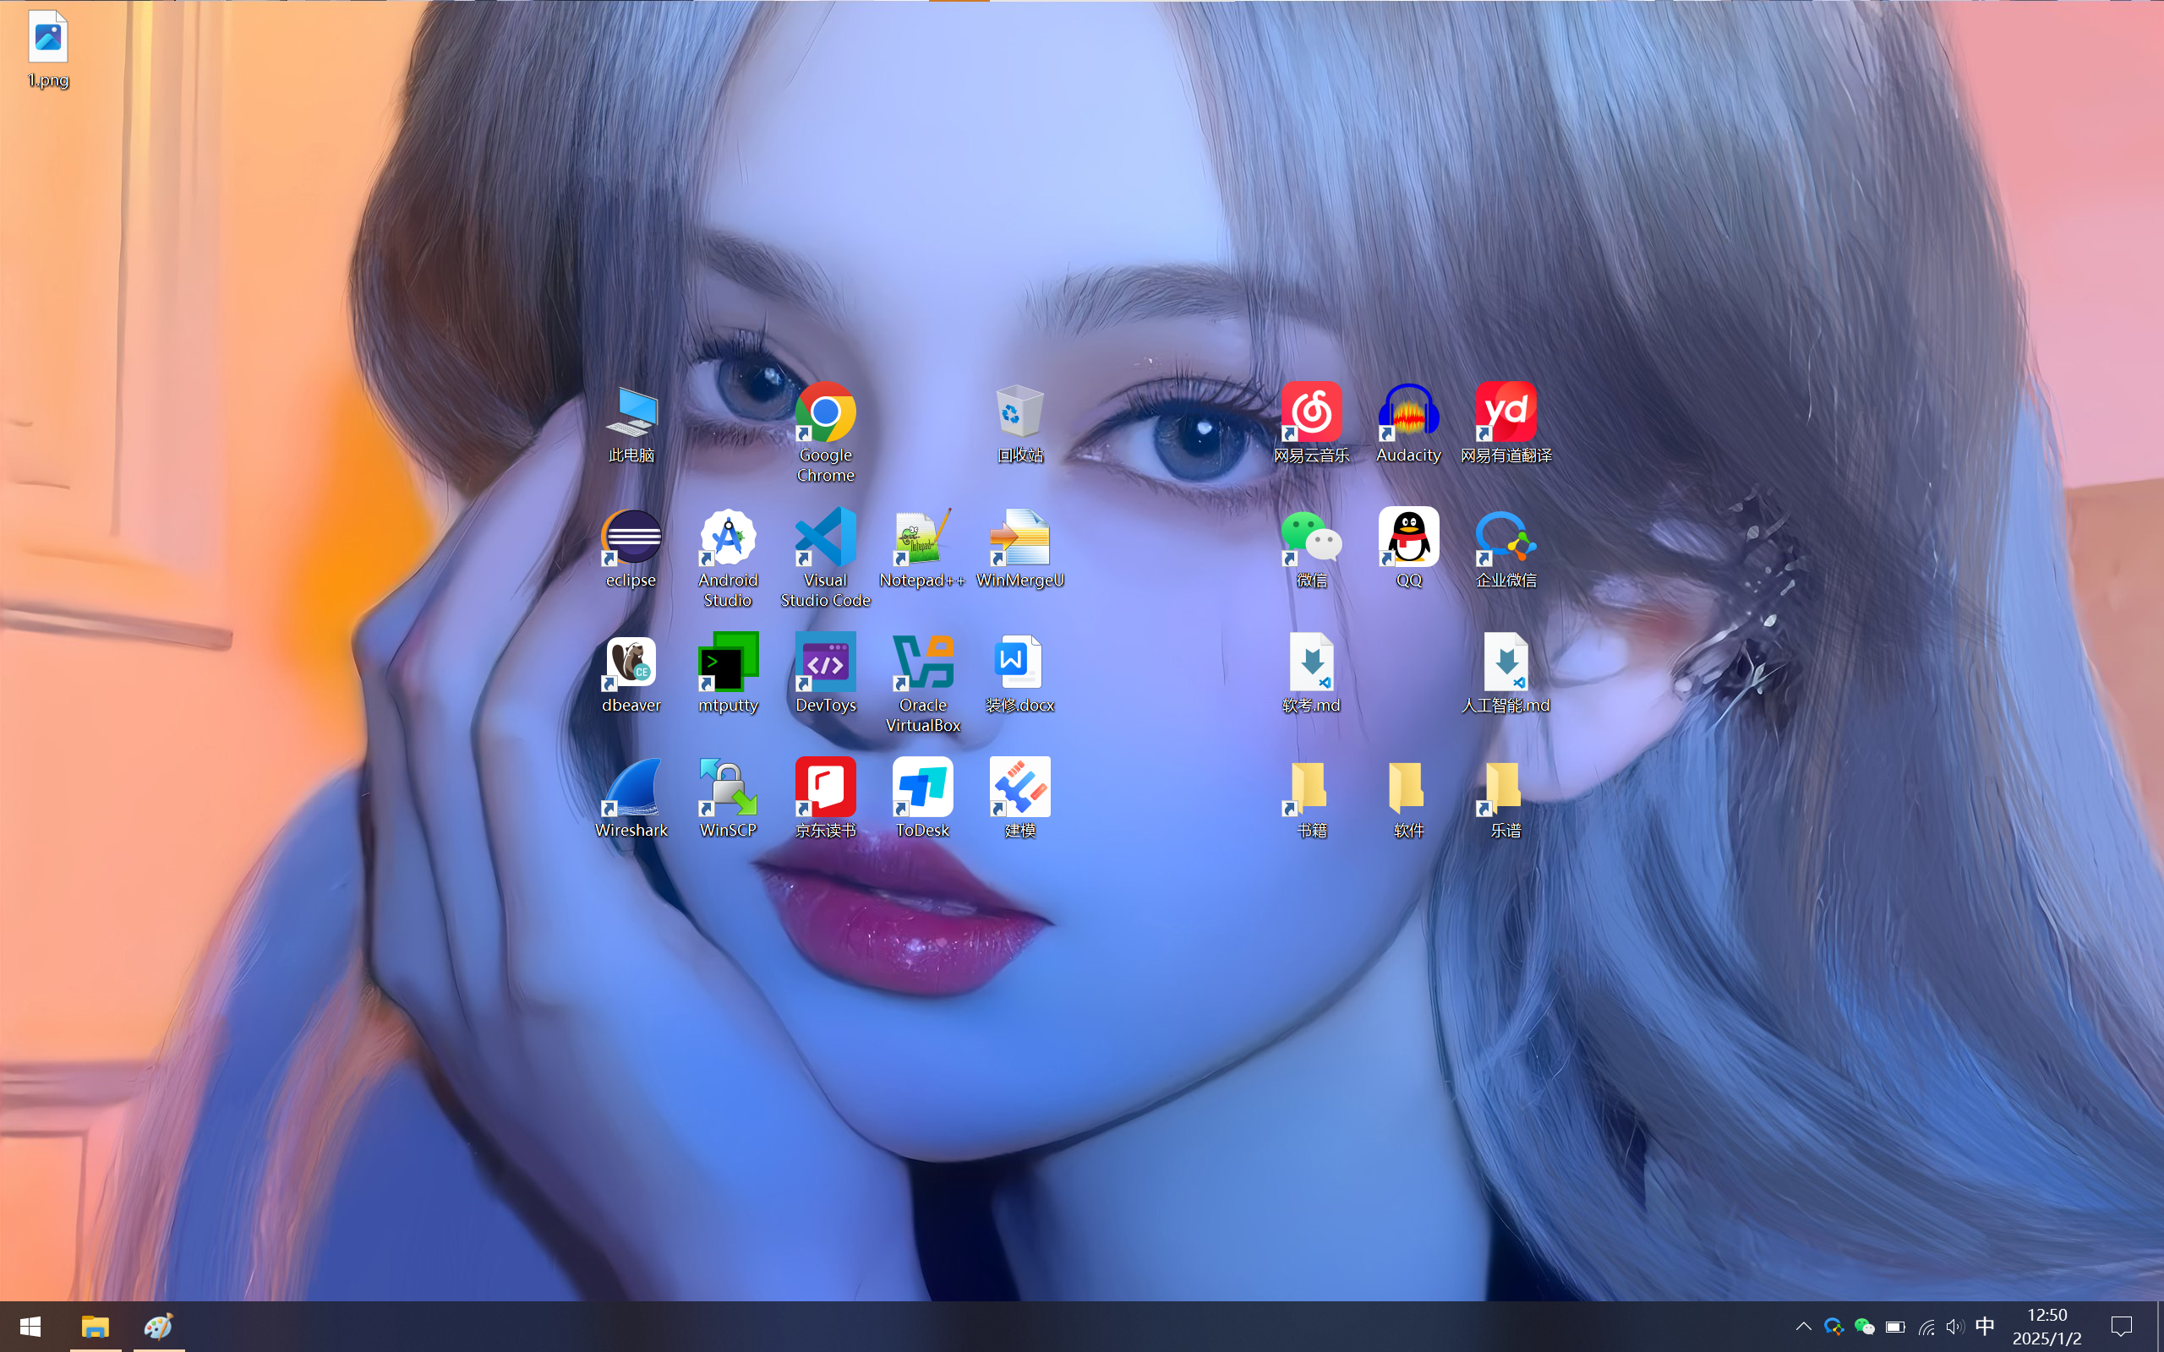Screen dimensions: 2164x1352
Task: Select 网易有道翻译 translator icon
Action: point(1506,424)
